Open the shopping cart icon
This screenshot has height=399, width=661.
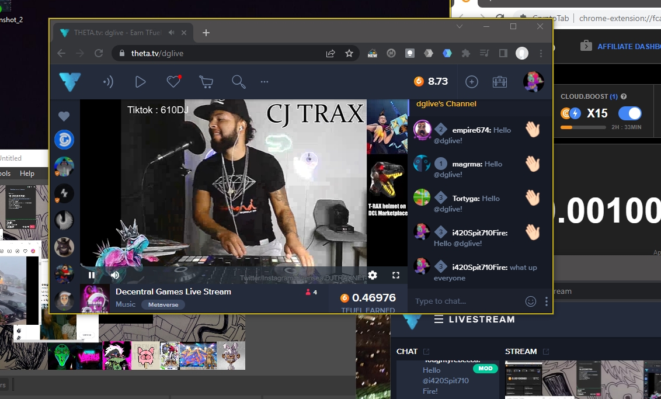(x=206, y=82)
